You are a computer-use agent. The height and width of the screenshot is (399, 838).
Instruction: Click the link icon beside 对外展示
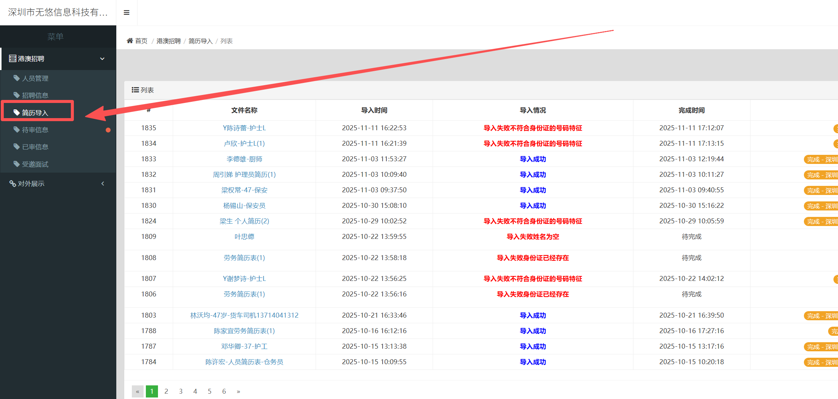13,184
